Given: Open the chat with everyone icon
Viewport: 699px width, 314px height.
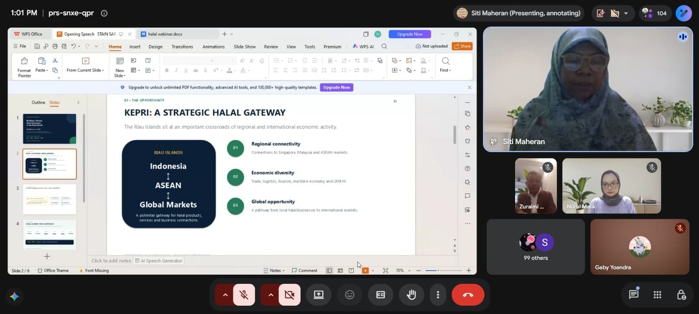Looking at the screenshot, I should pyautogui.click(x=633, y=294).
